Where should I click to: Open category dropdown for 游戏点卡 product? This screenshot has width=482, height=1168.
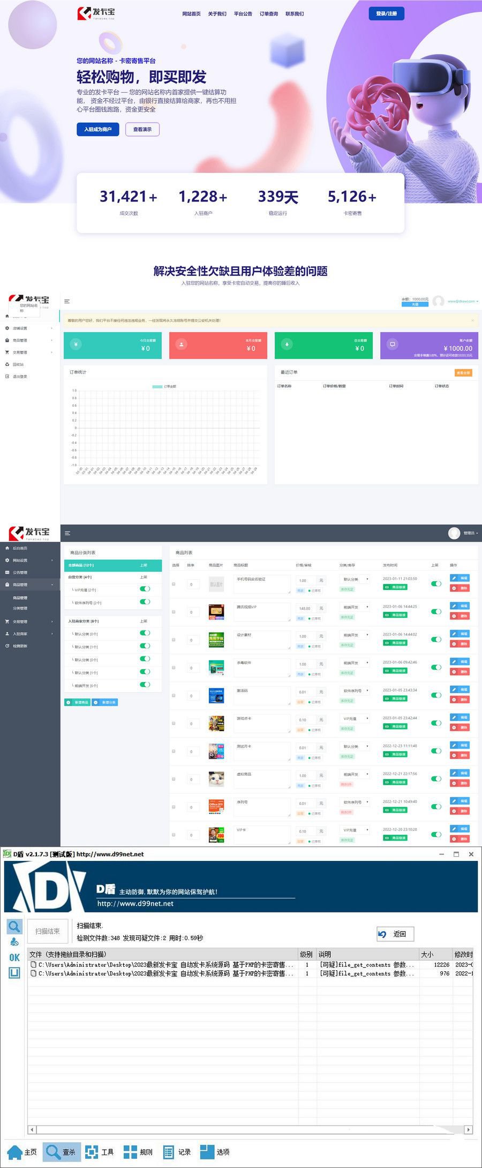pos(355,719)
